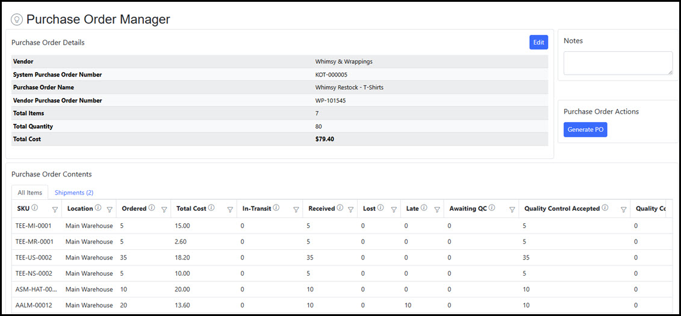Click the Quality Control Accepted info icon

(605, 208)
